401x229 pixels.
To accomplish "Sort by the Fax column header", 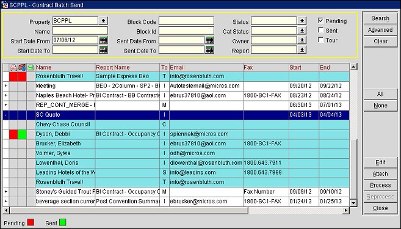I will (x=266, y=68).
